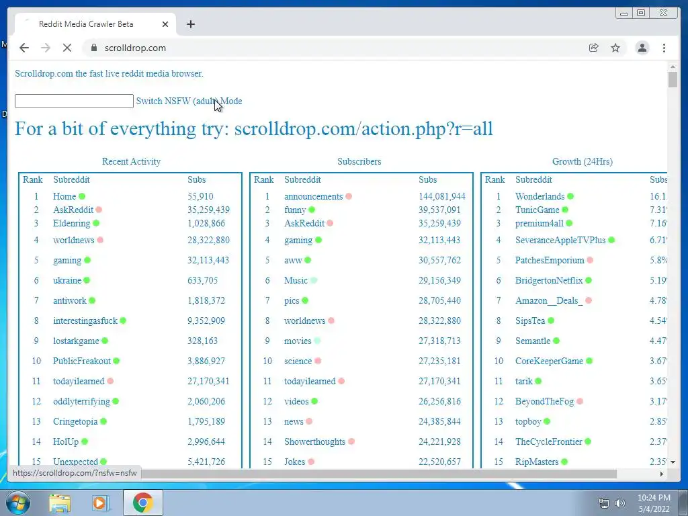Image resolution: width=688 pixels, height=516 pixels.
Task: Open SeveranceAppleTVPlus subreddit link
Action: [560, 240]
